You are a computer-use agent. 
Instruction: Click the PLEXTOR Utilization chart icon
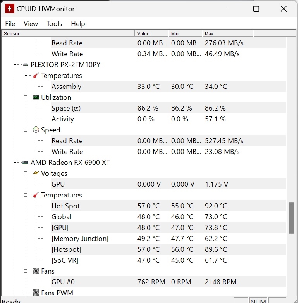click(36, 97)
